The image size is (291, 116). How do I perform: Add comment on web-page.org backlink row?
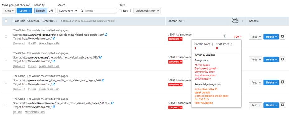click(283, 37)
